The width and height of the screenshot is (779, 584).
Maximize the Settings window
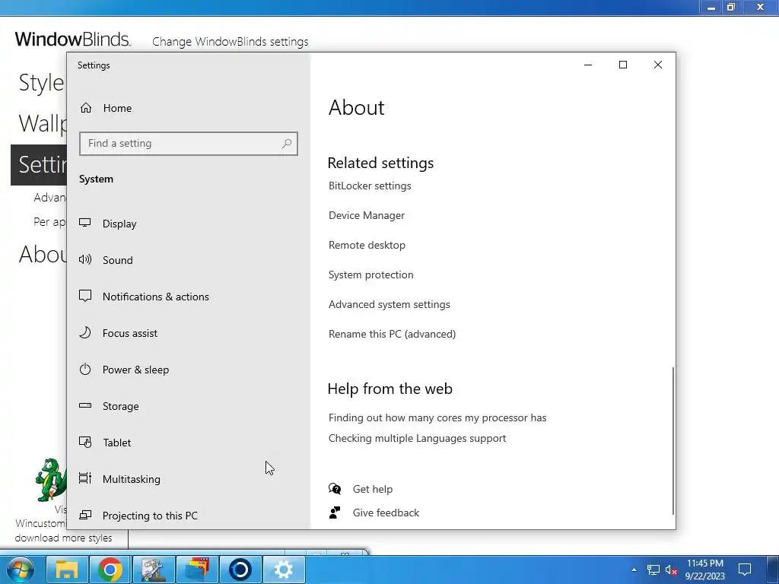pyautogui.click(x=622, y=65)
